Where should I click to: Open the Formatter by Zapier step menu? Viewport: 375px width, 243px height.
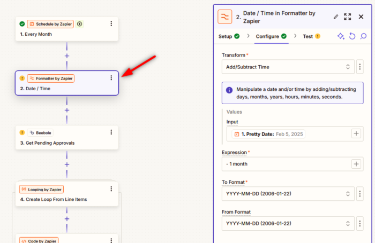click(x=111, y=78)
